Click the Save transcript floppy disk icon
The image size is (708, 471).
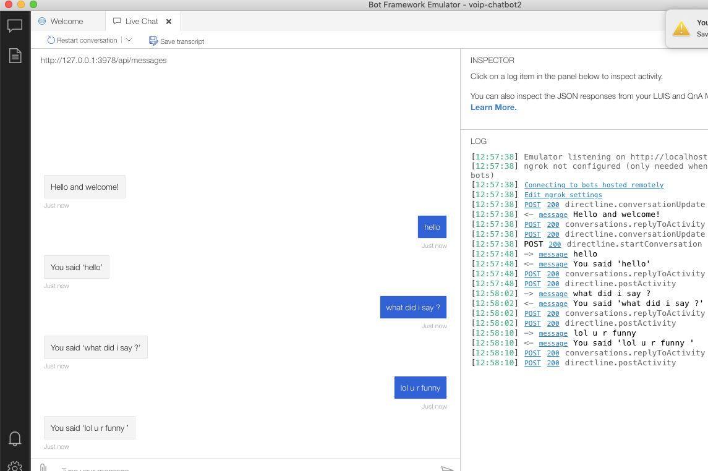pyautogui.click(x=152, y=41)
